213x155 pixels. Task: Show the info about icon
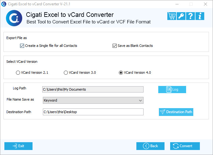click(x=200, y=16)
